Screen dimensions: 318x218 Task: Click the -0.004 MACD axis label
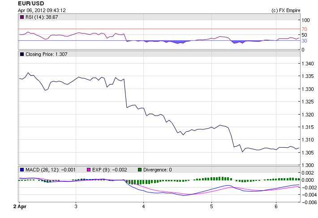coord(308,195)
